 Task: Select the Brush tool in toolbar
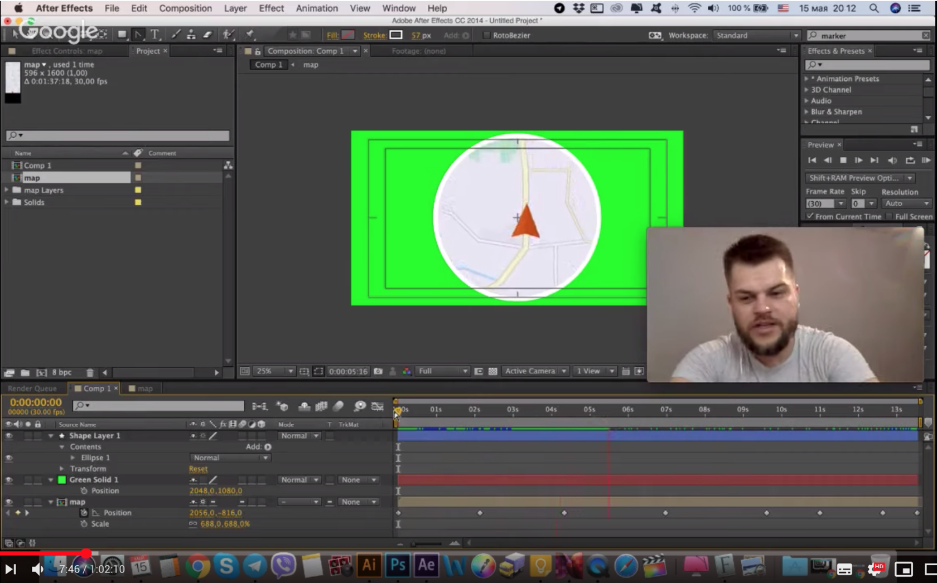point(176,35)
